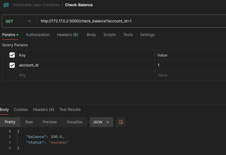Screen dimensions: 226x155
Task: Open the GET method dropdown
Action: tap(18, 21)
